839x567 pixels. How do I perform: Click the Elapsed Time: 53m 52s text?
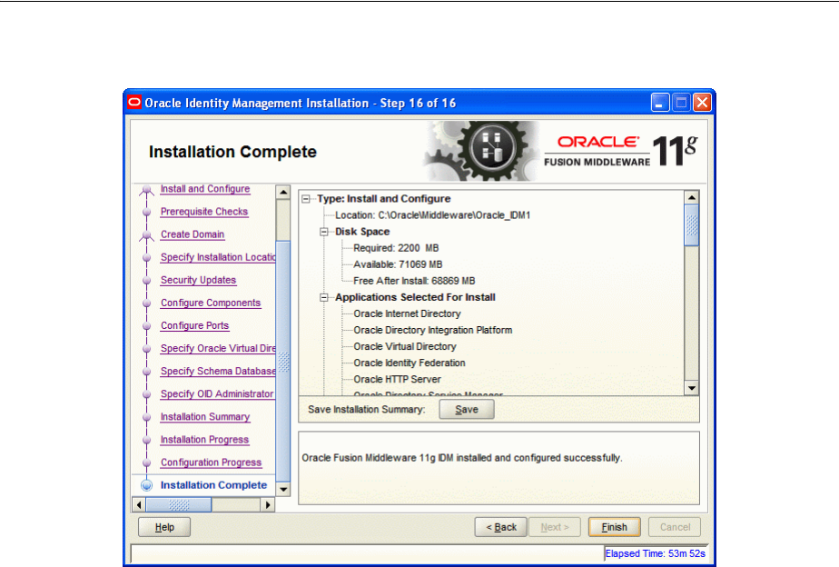point(655,553)
